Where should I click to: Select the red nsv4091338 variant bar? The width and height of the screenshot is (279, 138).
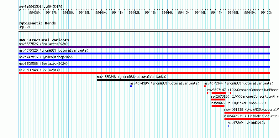(247, 113)
